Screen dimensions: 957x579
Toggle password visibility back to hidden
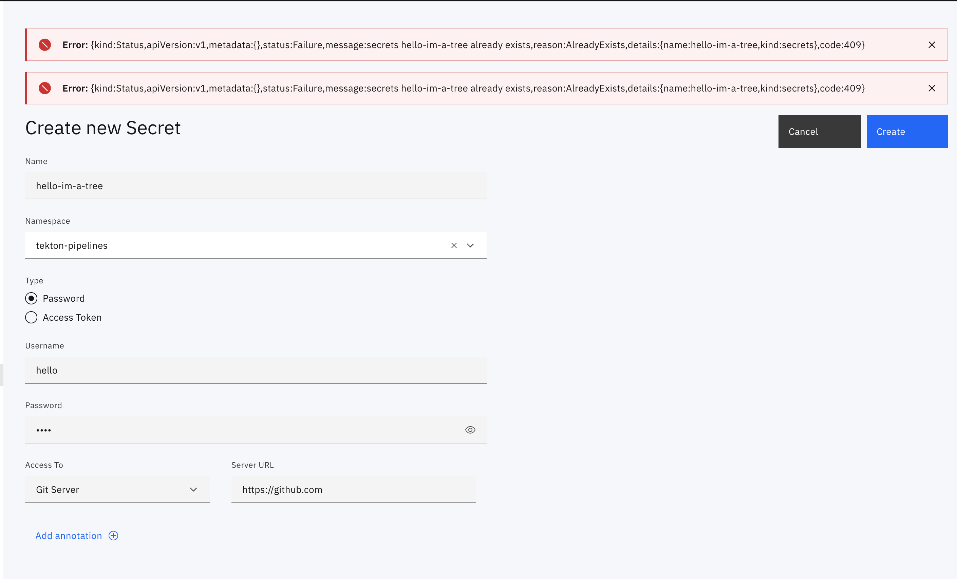(x=470, y=430)
